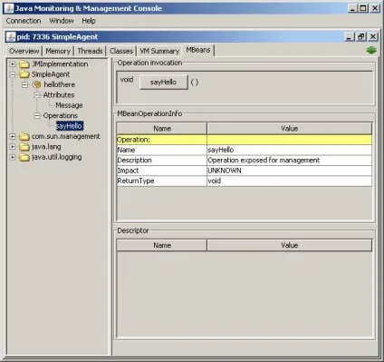
Task: Minimize the Java Monitoring Console window
Action: click(x=352, y=8)
